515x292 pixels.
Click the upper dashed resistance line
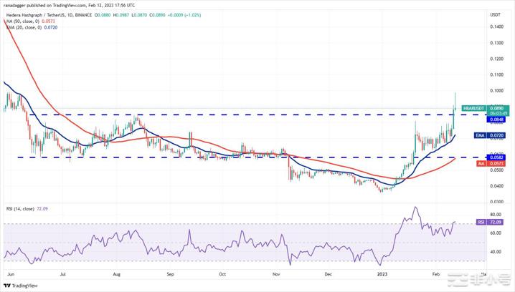pos(215,114)
